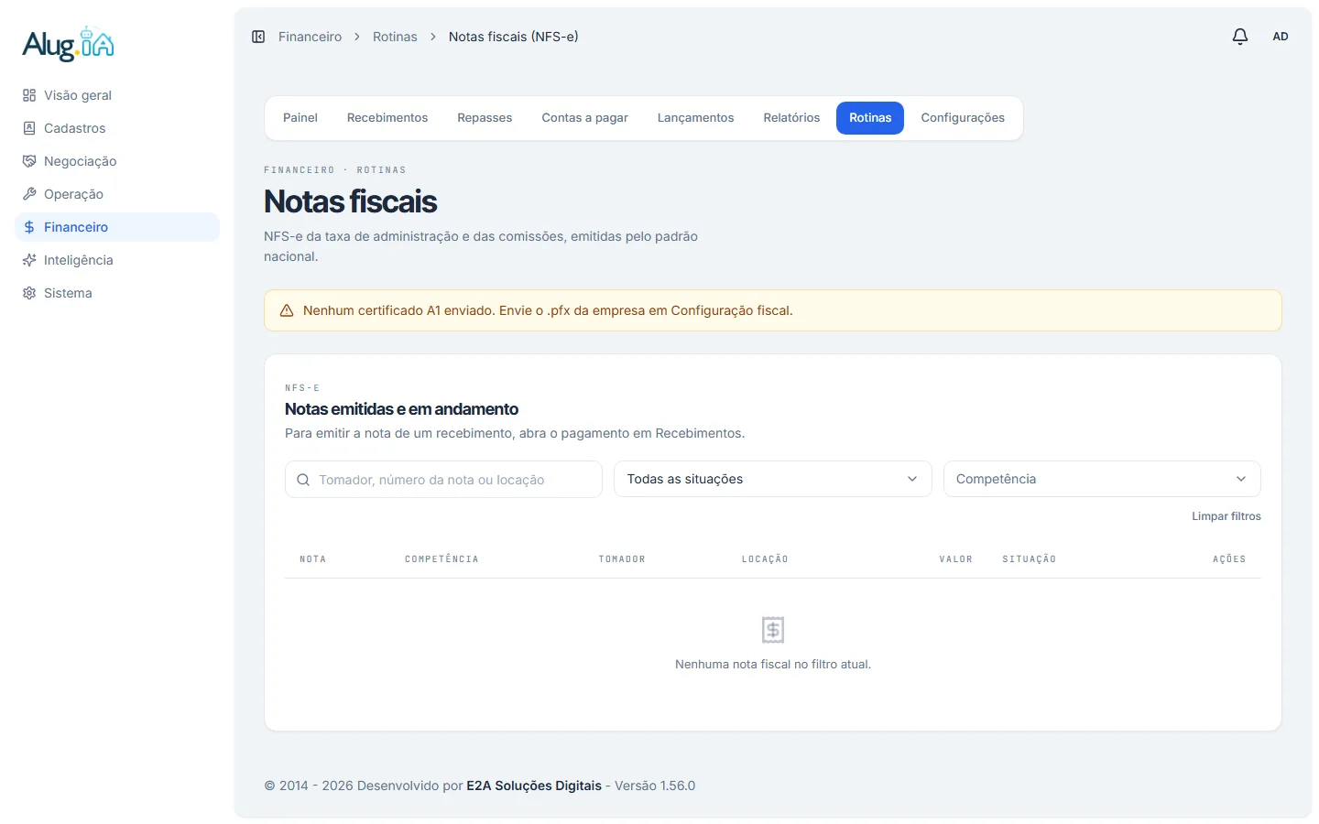Click Limpar filtros
1319x824 pixels.
[x=1226, y=516]
